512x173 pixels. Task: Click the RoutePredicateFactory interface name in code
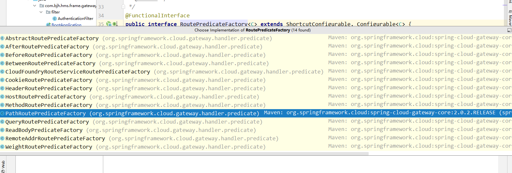tap(214, 24)
